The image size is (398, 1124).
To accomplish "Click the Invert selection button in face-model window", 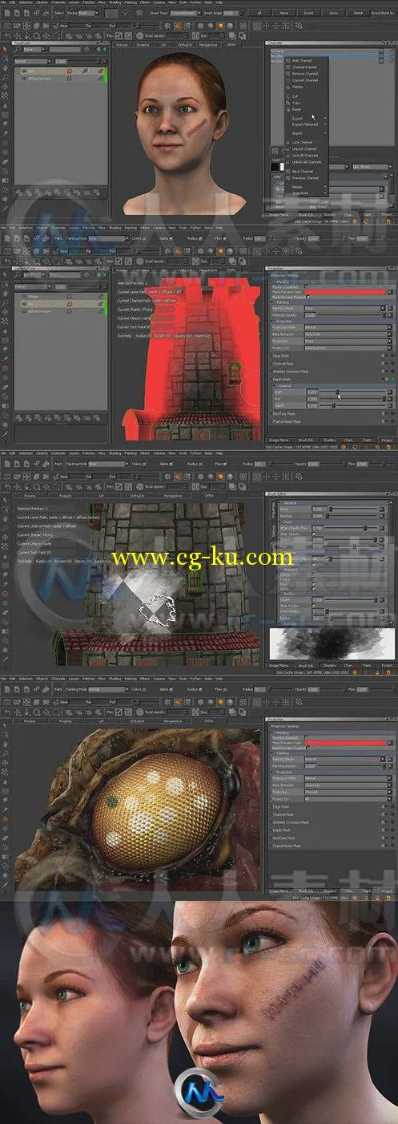I will click(x=308, y=14).
